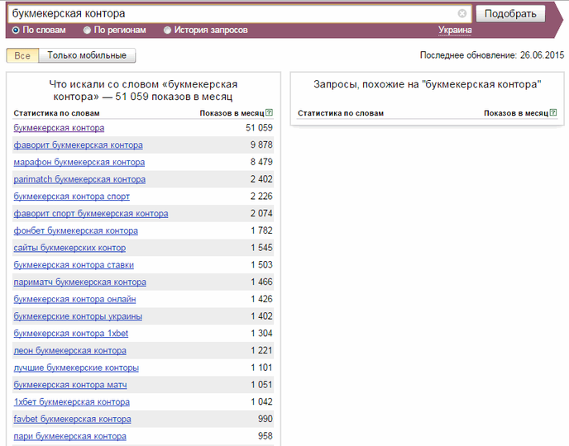Screen dimensions: 569x446
Task: Click the 'Подобрать' button
Action: [510, 14]
